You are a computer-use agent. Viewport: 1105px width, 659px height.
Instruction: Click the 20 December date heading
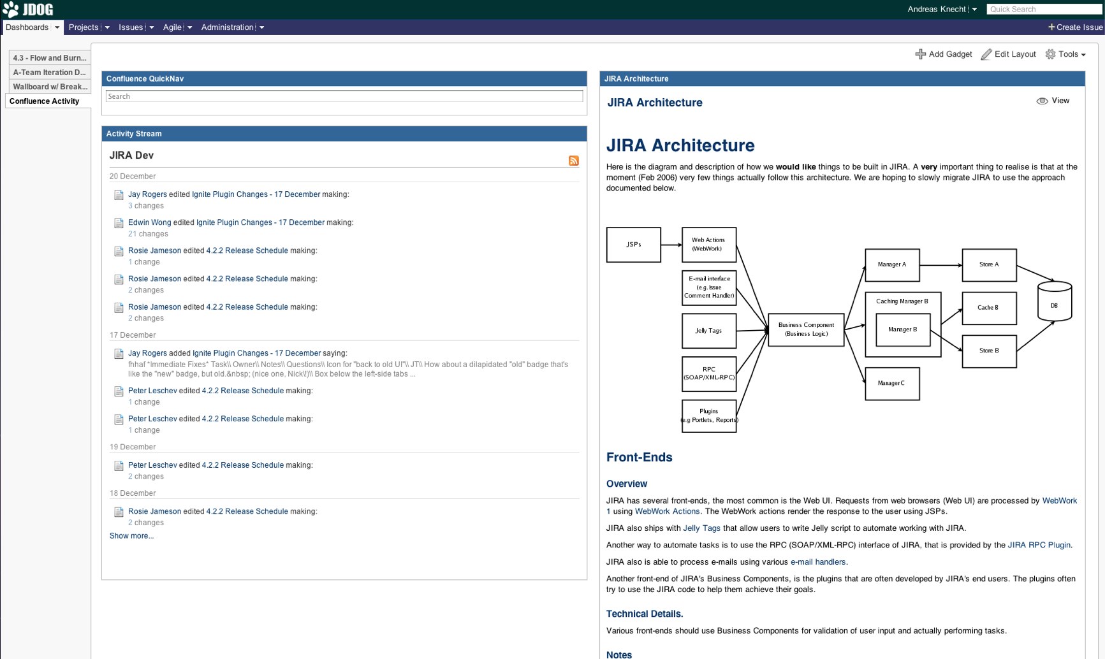click(x=133, y=177)
